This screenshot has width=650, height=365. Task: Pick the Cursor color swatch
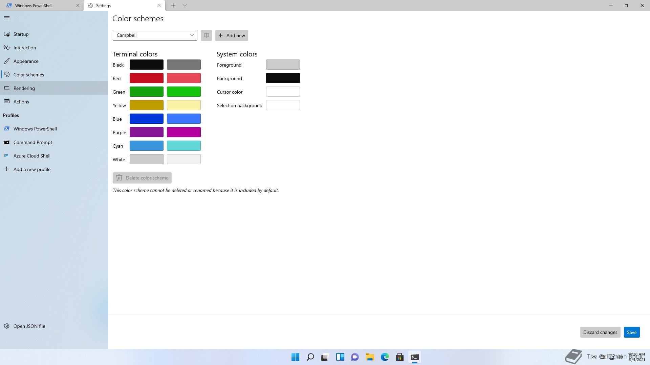coord(283,92)
